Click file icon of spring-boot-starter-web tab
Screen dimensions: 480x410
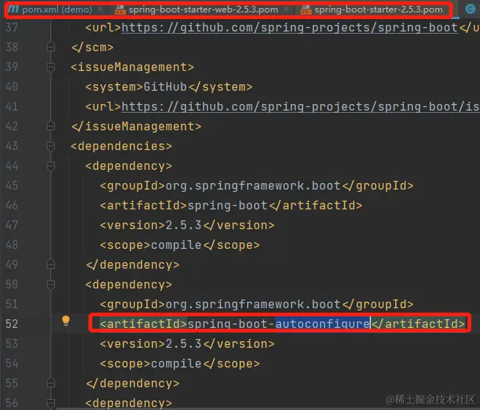(x=120, y=10)
